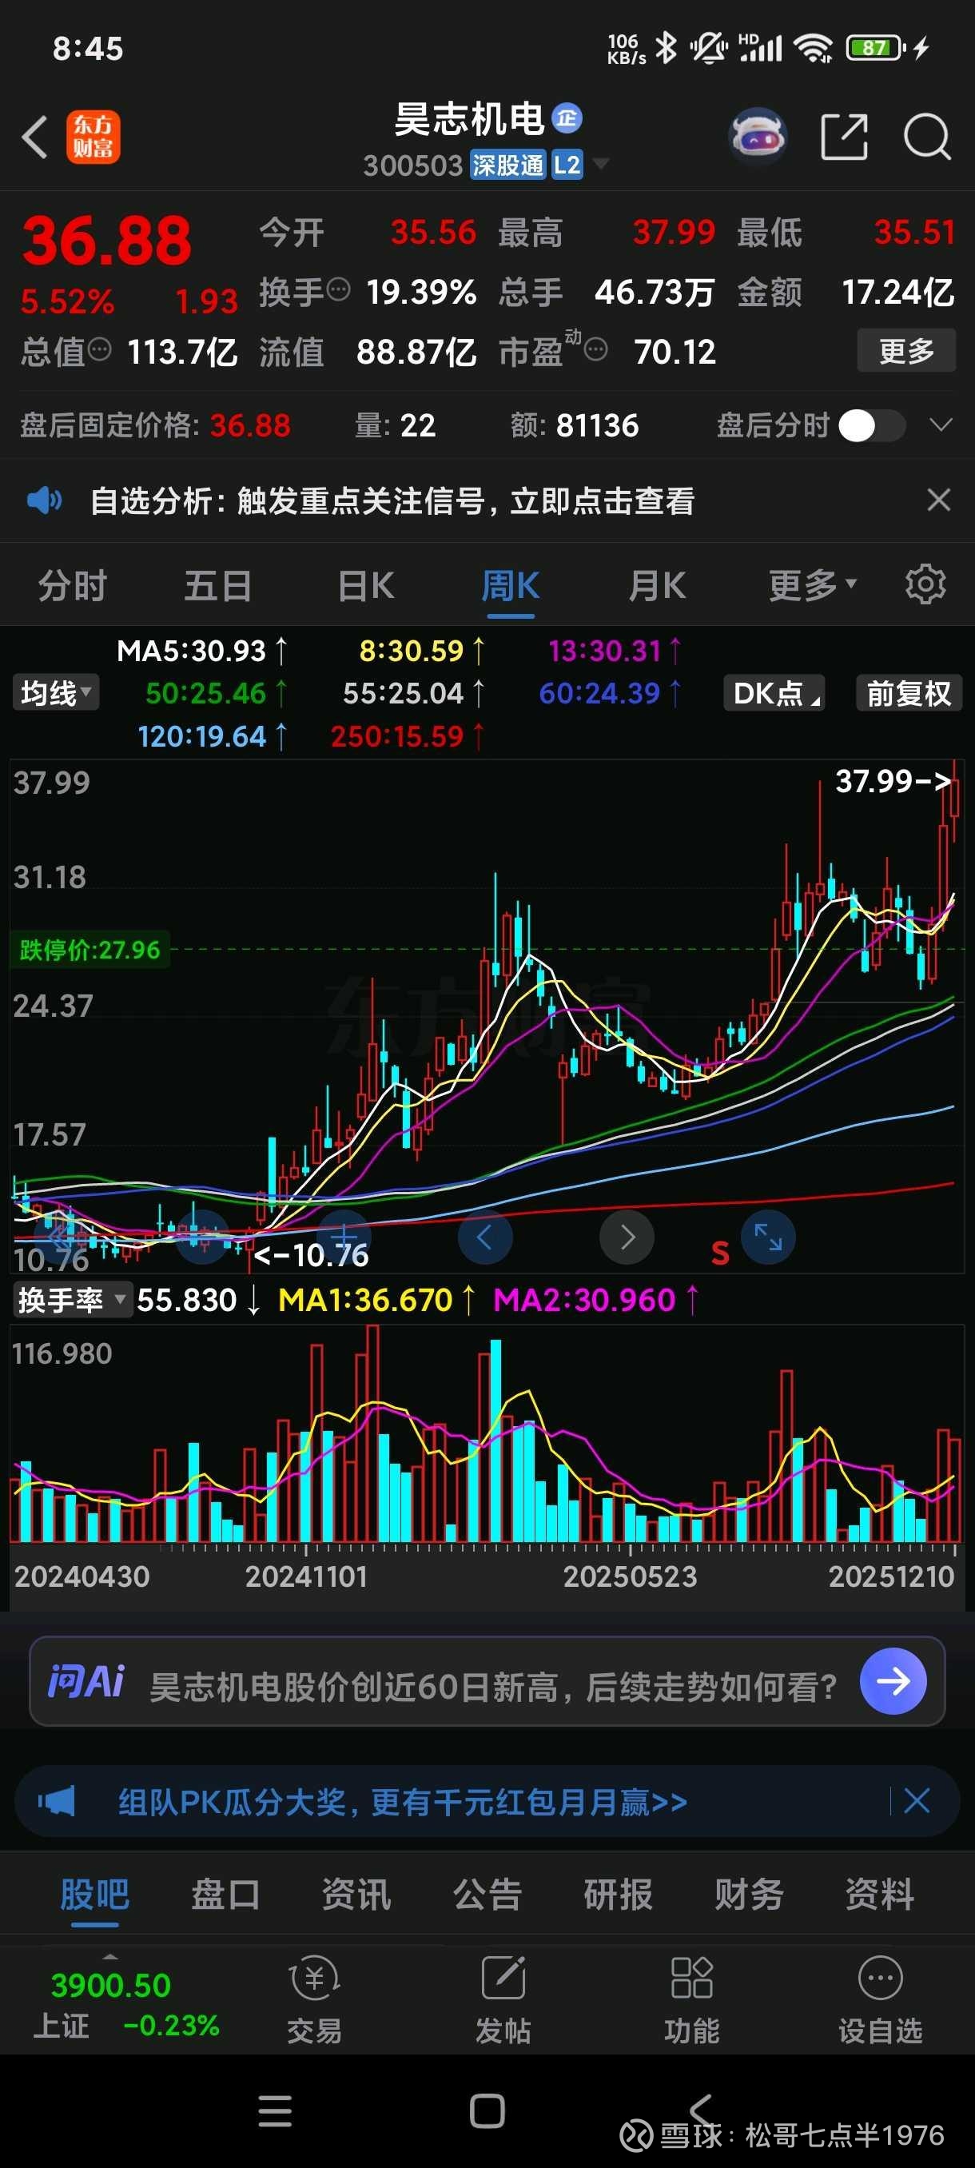The image size is (975, 2168).
Task: Open Android recent apps menu button
Action: pyautogui.click(x=275, y=2111)
